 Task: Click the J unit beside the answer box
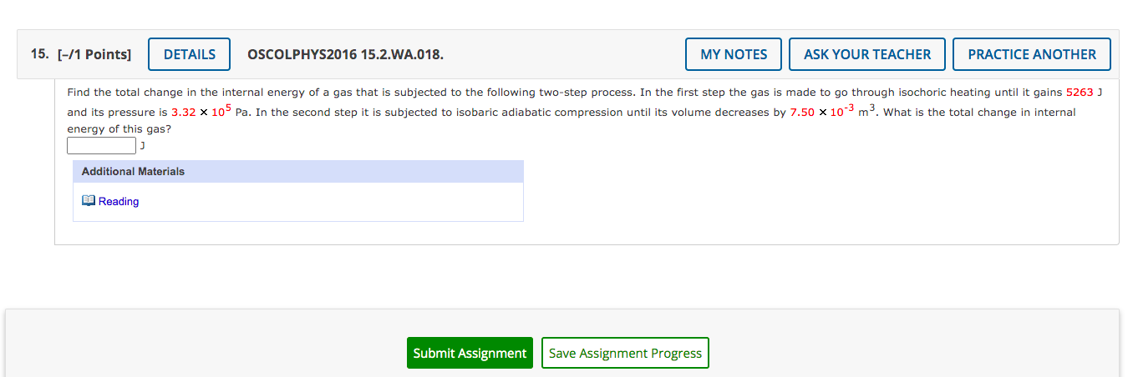[142, 146]
